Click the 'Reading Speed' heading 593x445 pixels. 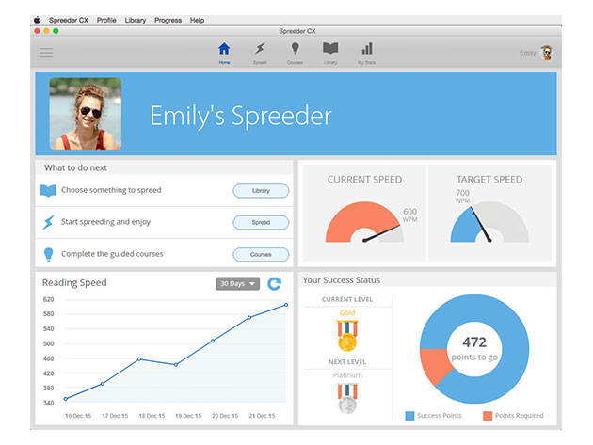74,283
